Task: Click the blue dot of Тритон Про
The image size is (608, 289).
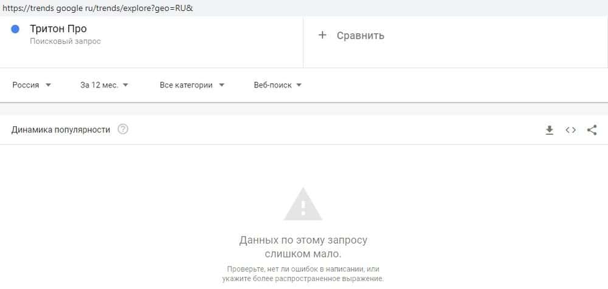Action: pyautogui.click(x=15, y=29)
